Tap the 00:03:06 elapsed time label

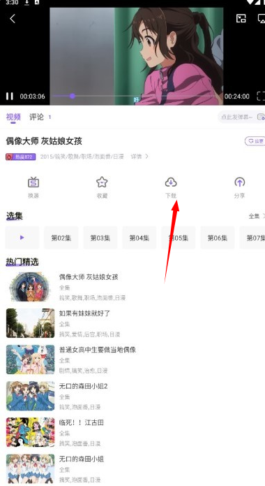(33, 97)
